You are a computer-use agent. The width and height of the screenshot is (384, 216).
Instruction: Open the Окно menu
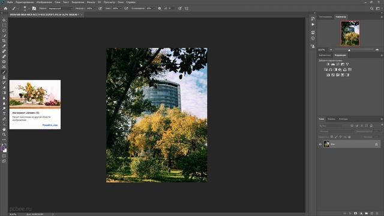click(x=121, y=2)
